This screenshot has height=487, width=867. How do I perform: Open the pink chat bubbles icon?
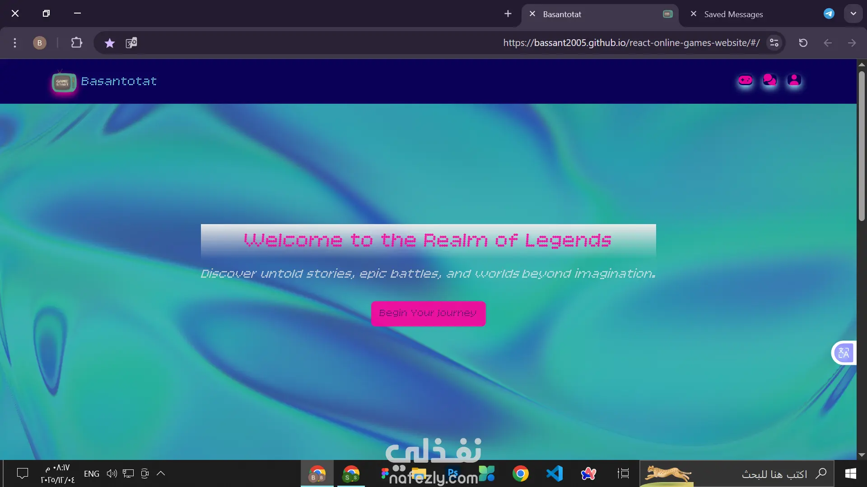[x=769, y=80]
